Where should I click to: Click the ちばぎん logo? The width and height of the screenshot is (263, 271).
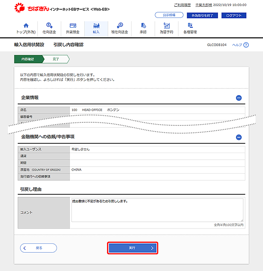[x=32, y=8]
